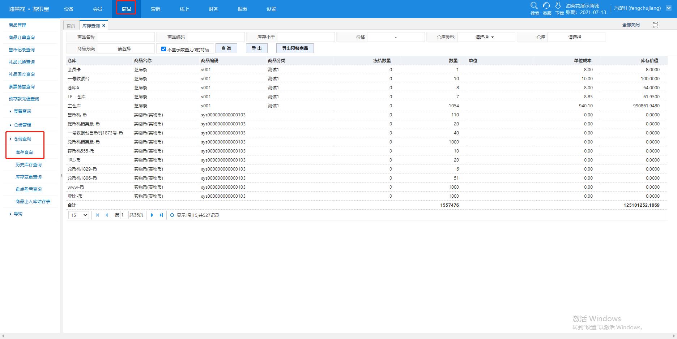Select 商品出入库结存表 in sidebar
Image resolution: width=677 pixels, height=339 pixels.
pyautogui.click(x=33, y=202)
